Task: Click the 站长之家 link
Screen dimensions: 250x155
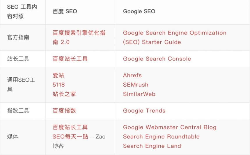Action: (x=64, y=94)
